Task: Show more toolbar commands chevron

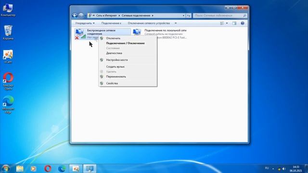Action: [x=176, y=23]
